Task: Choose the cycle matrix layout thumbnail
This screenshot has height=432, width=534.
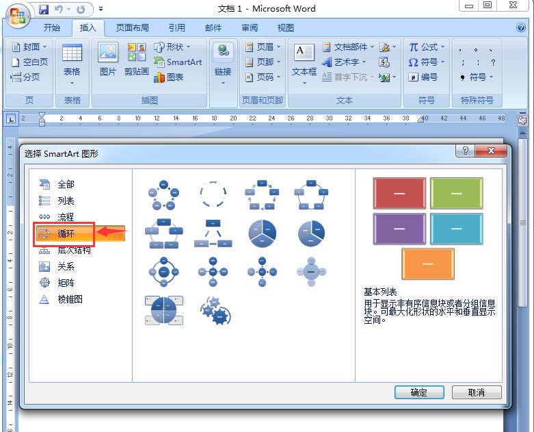Action: tap(164, 310)
